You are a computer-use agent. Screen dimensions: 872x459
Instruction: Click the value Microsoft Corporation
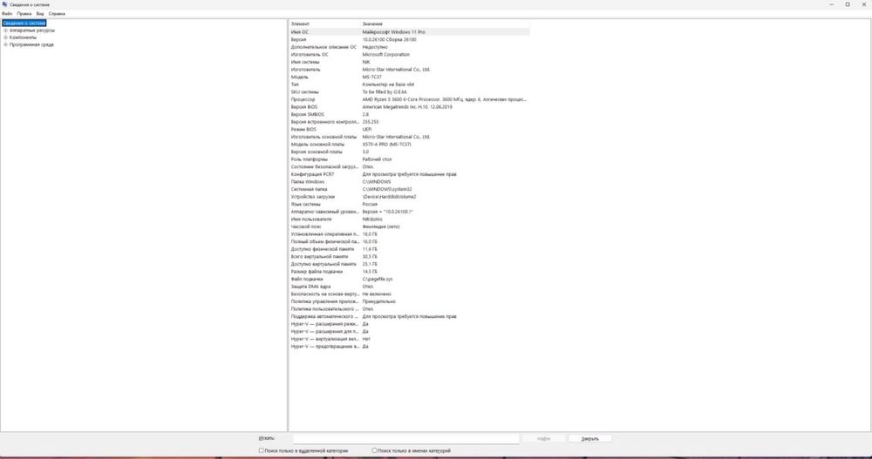386,55
